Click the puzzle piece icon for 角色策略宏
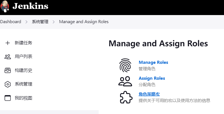Viewport: 224px width, 114px height. 126,97
